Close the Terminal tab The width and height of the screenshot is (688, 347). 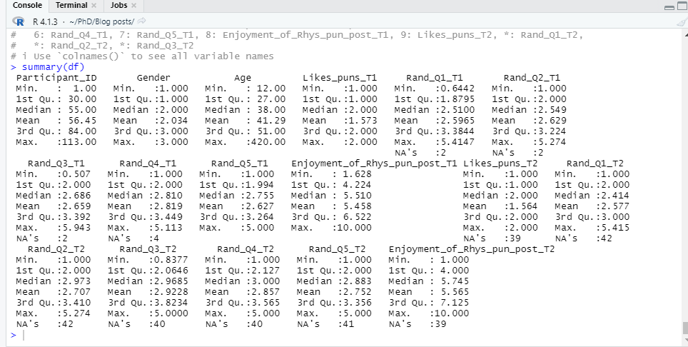pyautogui.click(x=94, y=6)
